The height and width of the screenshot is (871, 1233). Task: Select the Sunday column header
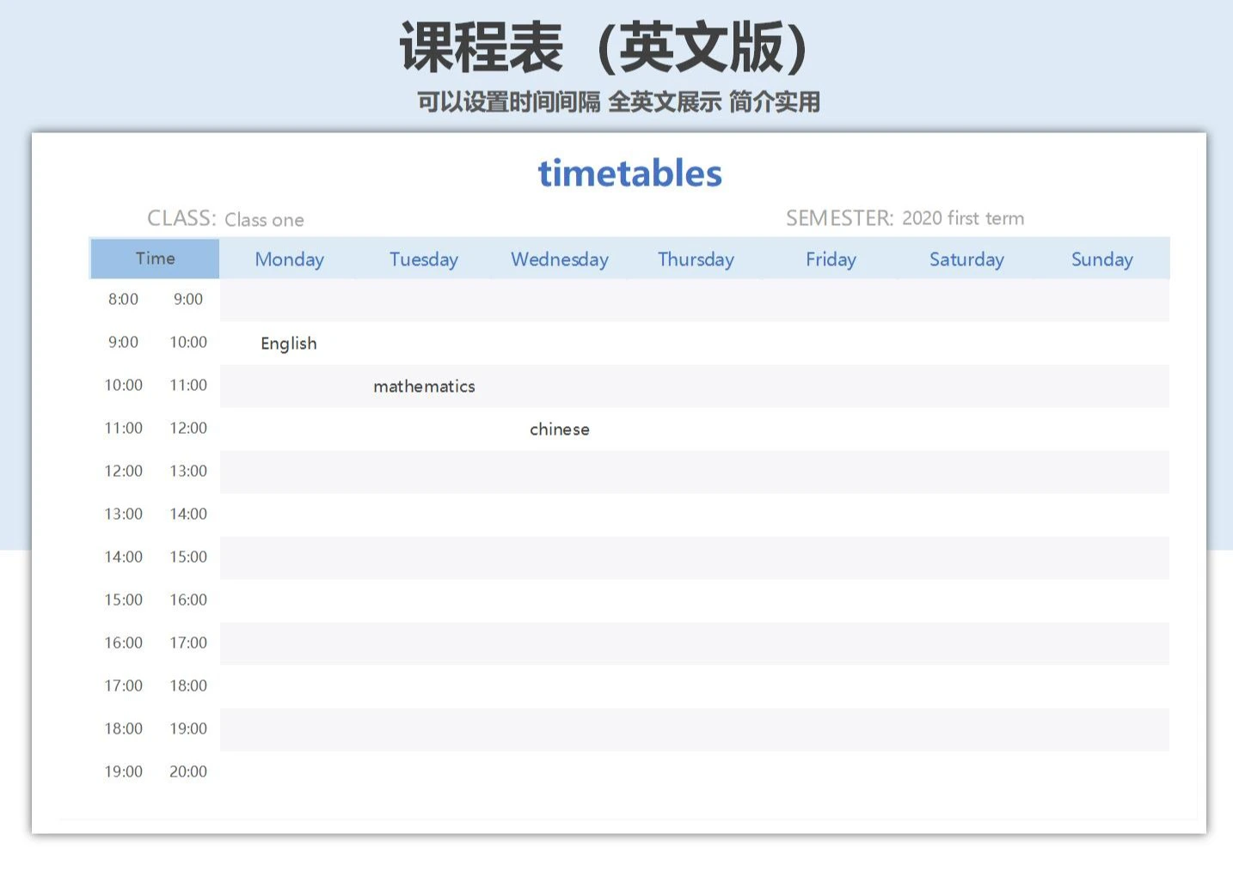(1101, 259)
